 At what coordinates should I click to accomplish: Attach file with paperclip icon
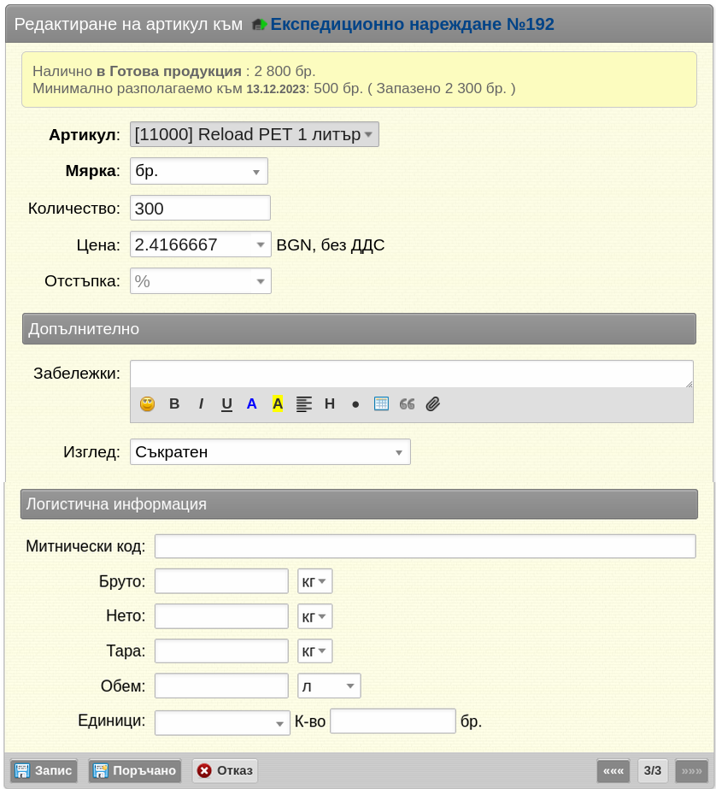pyautogui.click(x=433, y=404)
